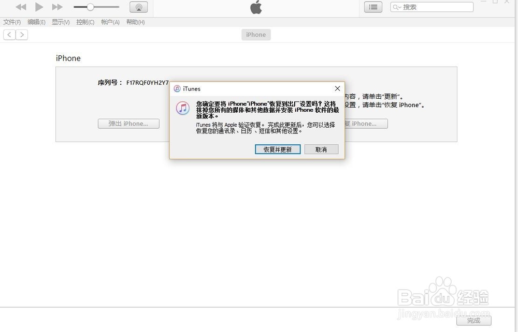Open the 帮助(H) menu
The height and width of the screenshot is (332, 518).
[135, 22]
